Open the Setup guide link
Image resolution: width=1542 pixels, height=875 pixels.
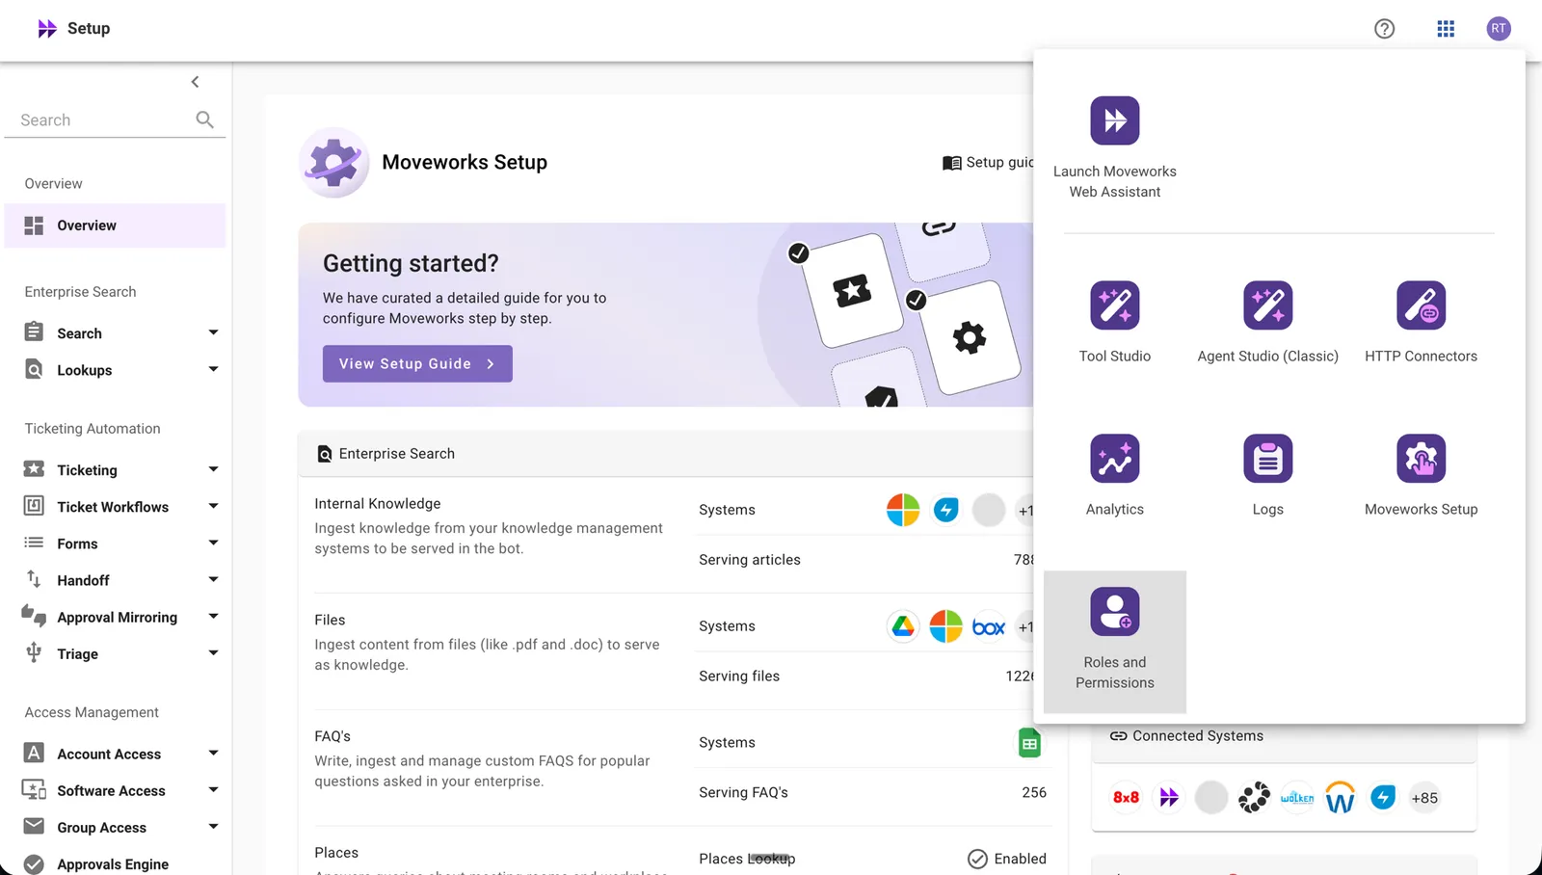988,163
